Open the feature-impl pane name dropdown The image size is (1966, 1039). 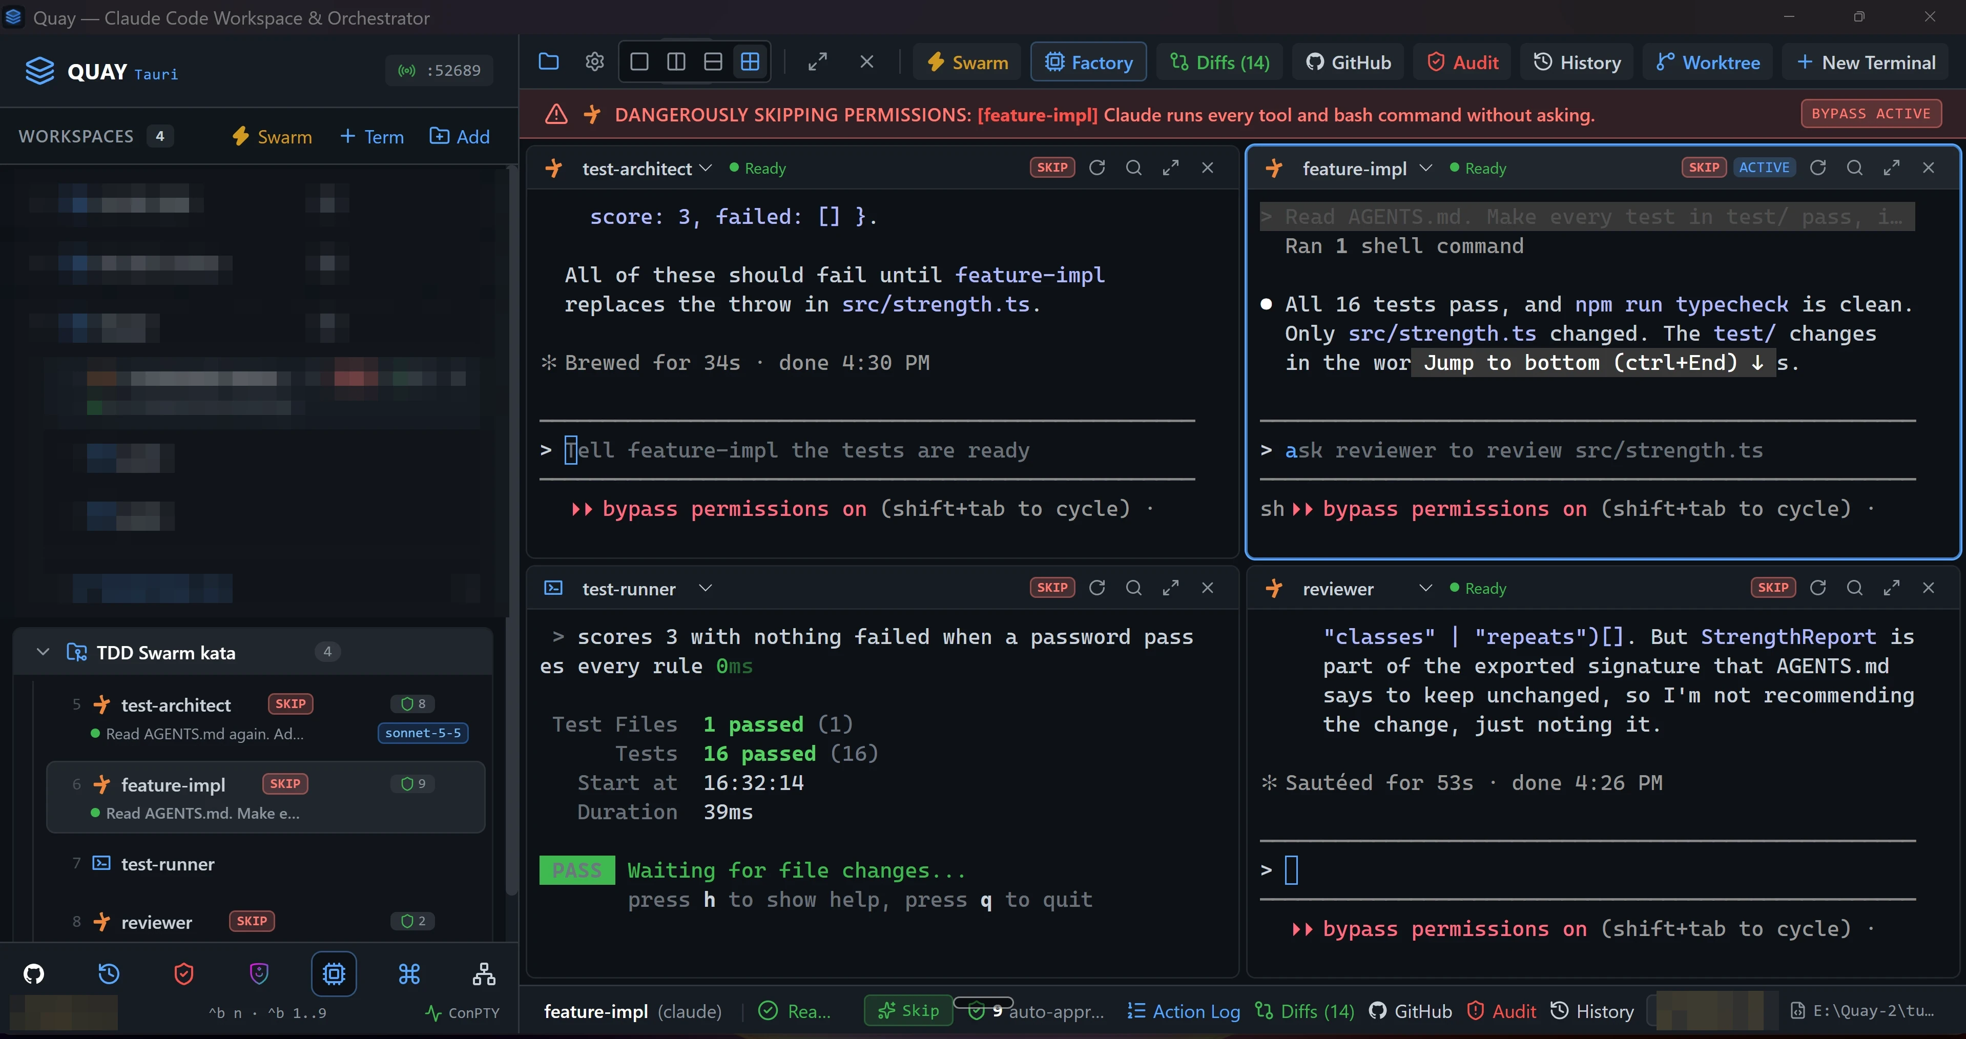tap(1425, 168)
